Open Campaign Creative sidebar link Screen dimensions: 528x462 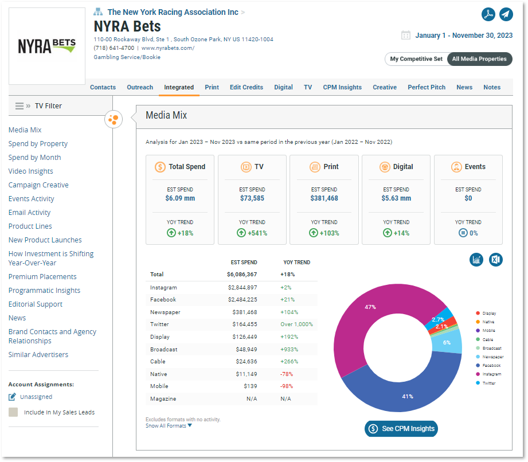pyautogui.click(x=38, y=185)
